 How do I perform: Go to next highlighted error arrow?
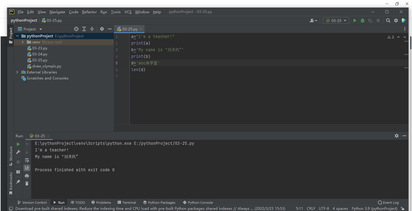pos(405,37)
